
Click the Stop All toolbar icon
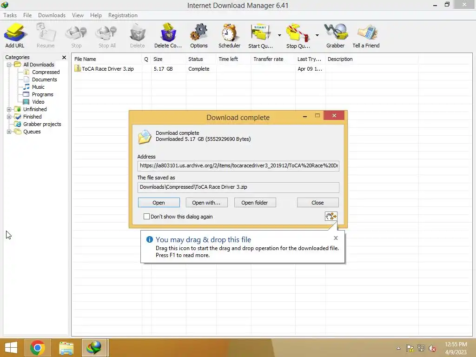pyautogui.click(x=107, y=36)
